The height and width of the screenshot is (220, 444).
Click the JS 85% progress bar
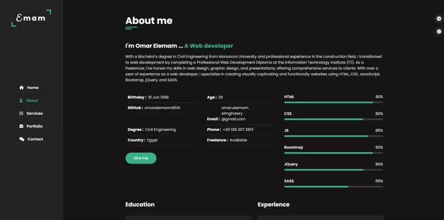[333, 136]
